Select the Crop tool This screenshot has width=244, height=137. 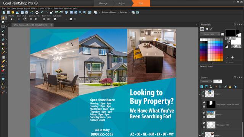pyautogui.click(x=3, y=35)
